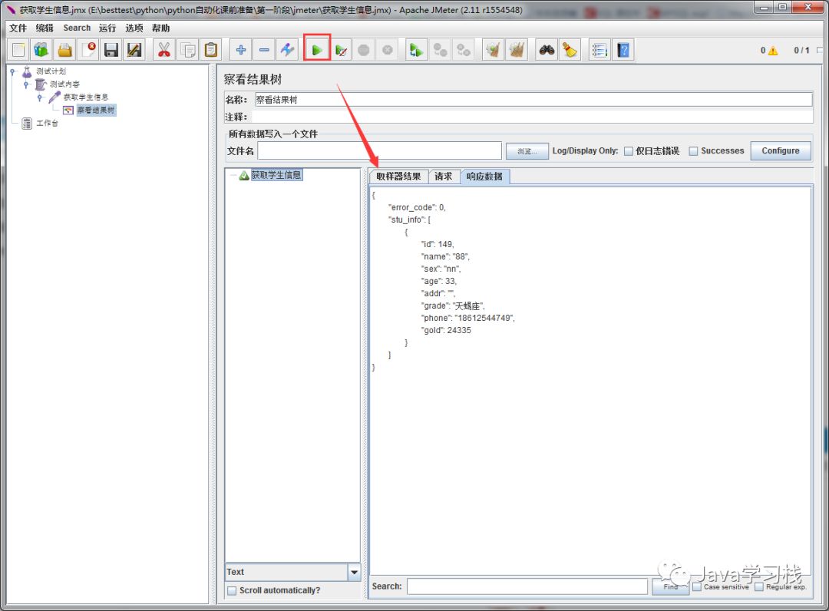The image size is (829, 611).
Task: Shutdown all remote engines icon
Action: (x=464, y=50)
